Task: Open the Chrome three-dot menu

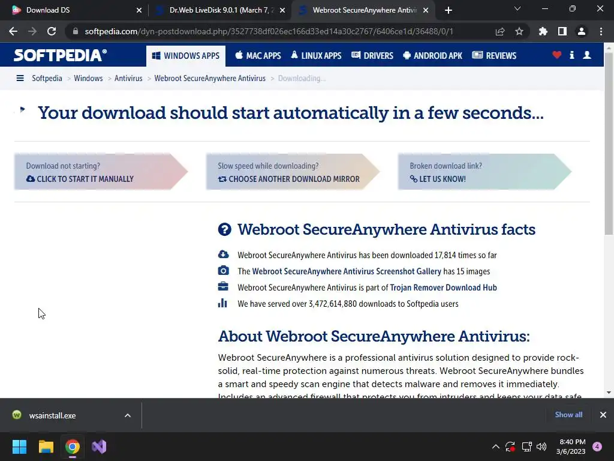Action: [x=601, y=31]
